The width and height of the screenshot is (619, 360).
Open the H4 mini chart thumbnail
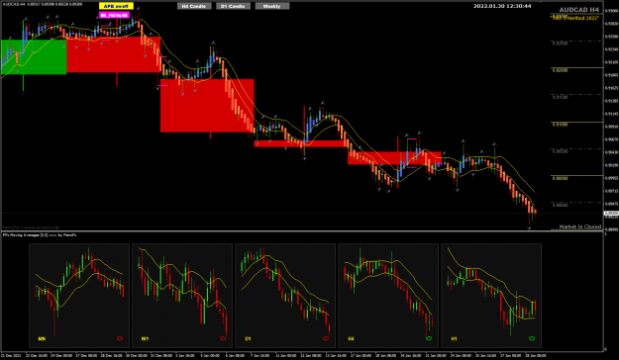coord(388,296)
